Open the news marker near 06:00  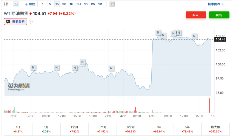click(33, 67)
